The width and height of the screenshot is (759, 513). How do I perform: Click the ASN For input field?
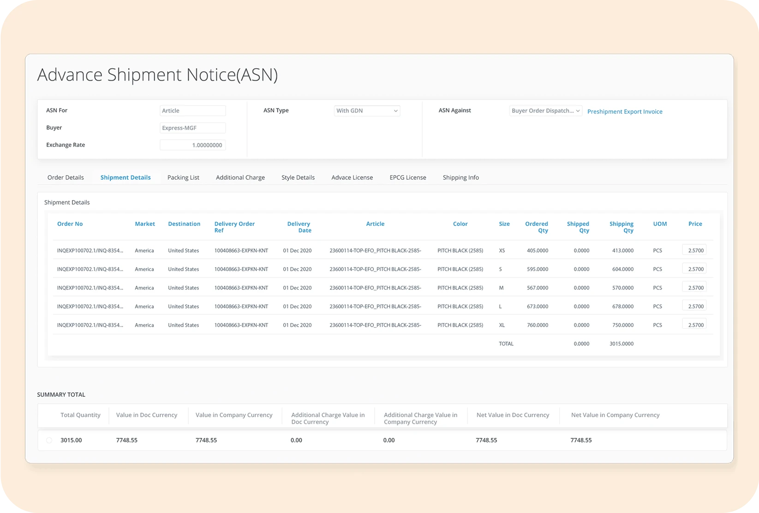coord(192,111)
